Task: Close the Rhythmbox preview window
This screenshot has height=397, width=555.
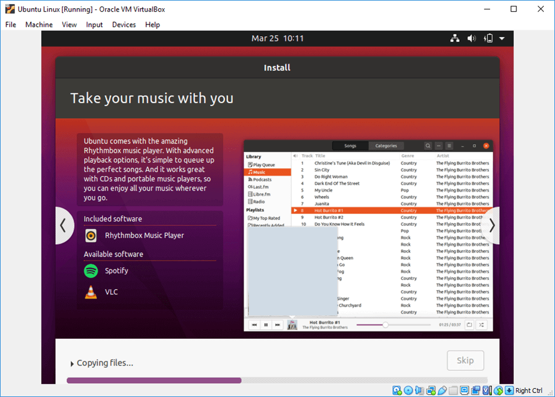Action: click(486, 146)
